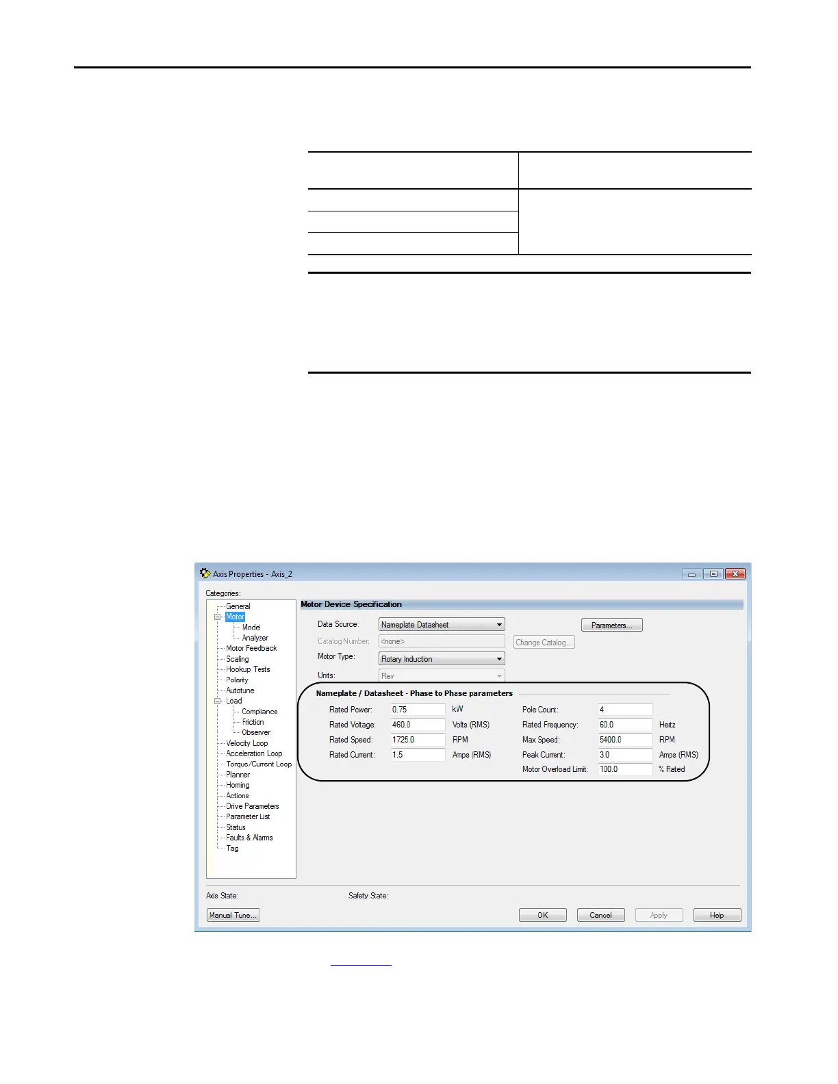
Task: Click the Motor Overload Limit field
Action: [625, 769]
